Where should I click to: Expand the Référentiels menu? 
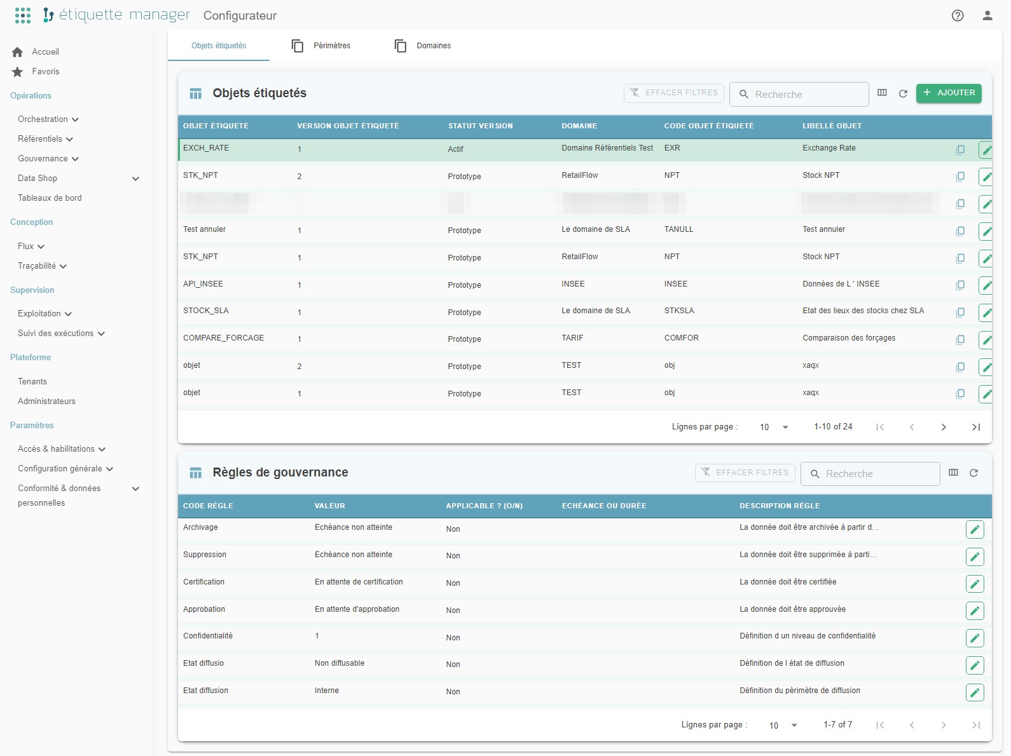click(x=46, y=139)
